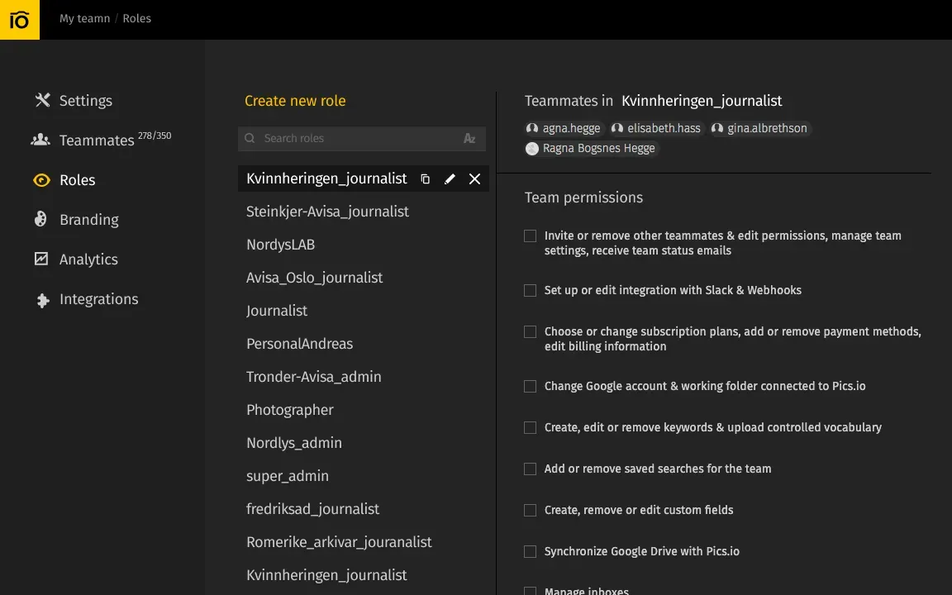Open Analytics from the sidebar

point(88,259)
